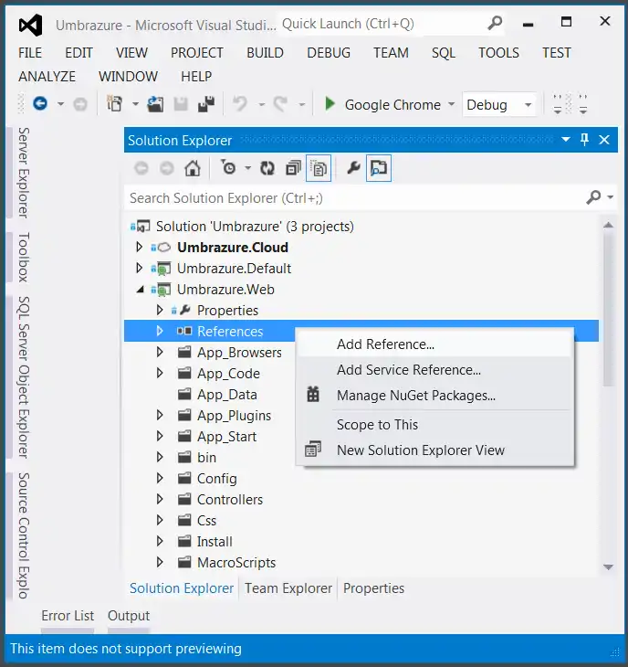Screen dimensions: 628x667
Task: Open the BUILD menu
Action: pyautogui.click(x=265, y=53)
